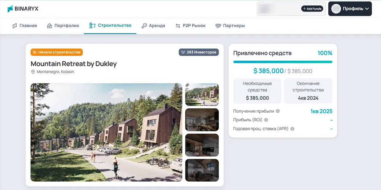Click the Binaryx logo
Viewport: 381px width, 190px height.
click(x=23, y=9)
